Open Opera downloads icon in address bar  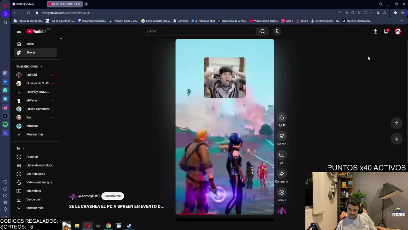372,13
